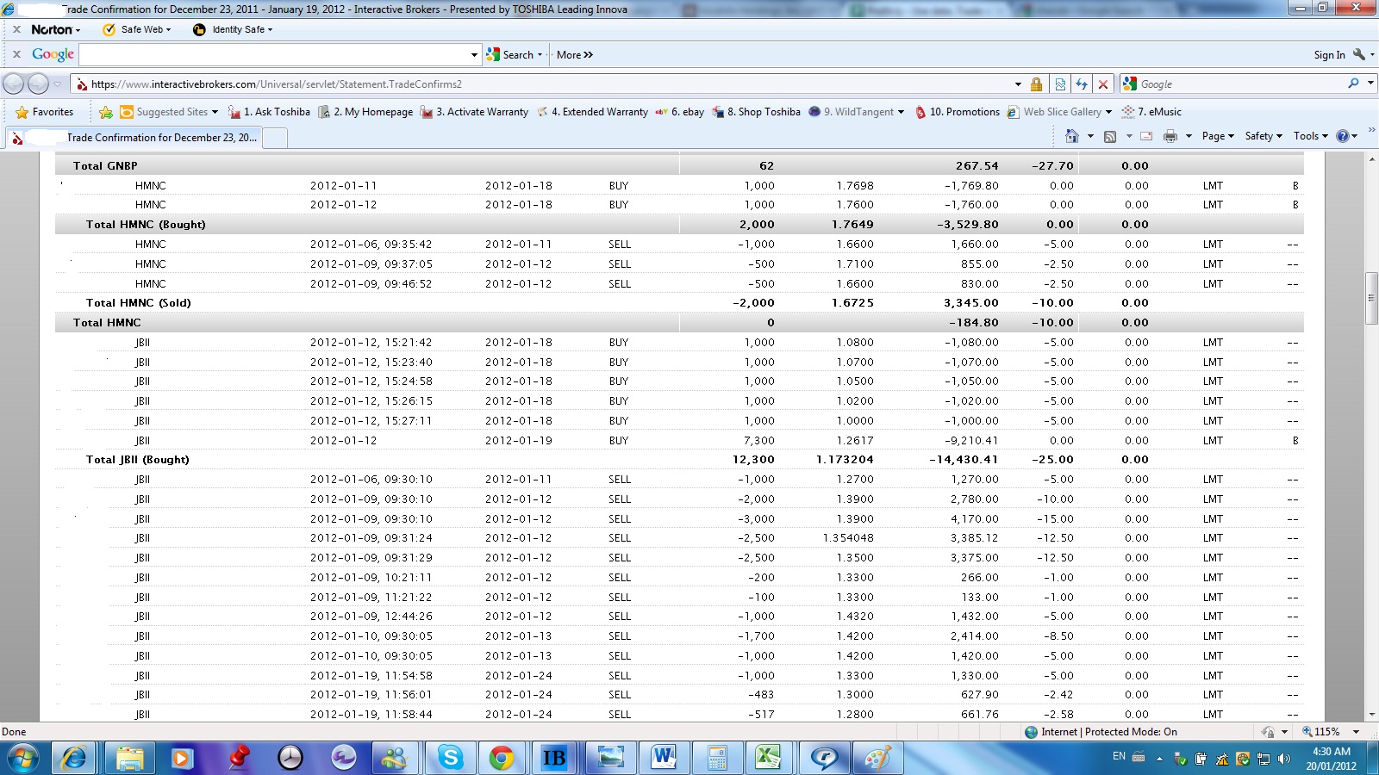The width and height of the screenshot is (1379, 775).
Task: Open the IB Trader Workstation taskbar icon
Action: click(x=553, y=758)
